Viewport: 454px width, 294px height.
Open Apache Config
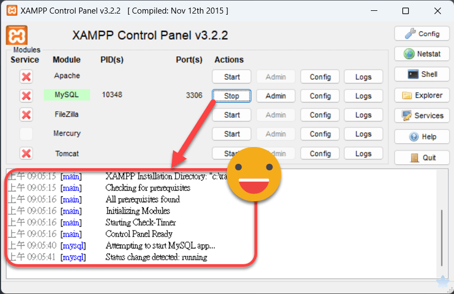pyautogui.click(x=320, y=77)
